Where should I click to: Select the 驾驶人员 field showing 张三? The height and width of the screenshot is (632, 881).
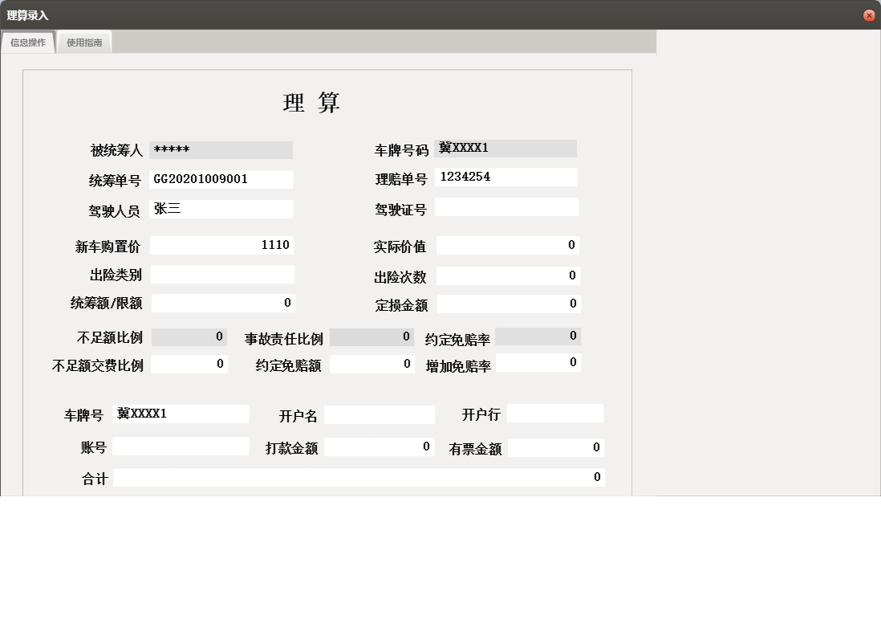tap(222, 209)
